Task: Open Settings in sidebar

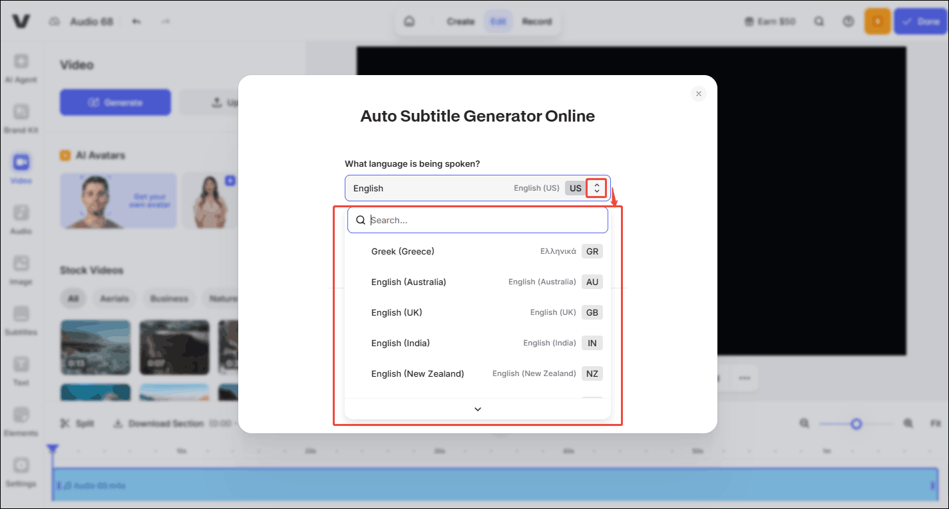Action: [x=21, y=472]
